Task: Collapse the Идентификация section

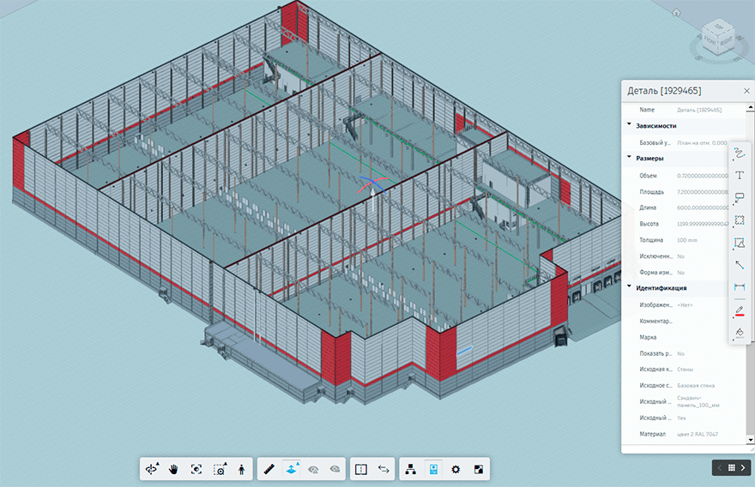Action: pyautogui.click(x=629, y=287)
